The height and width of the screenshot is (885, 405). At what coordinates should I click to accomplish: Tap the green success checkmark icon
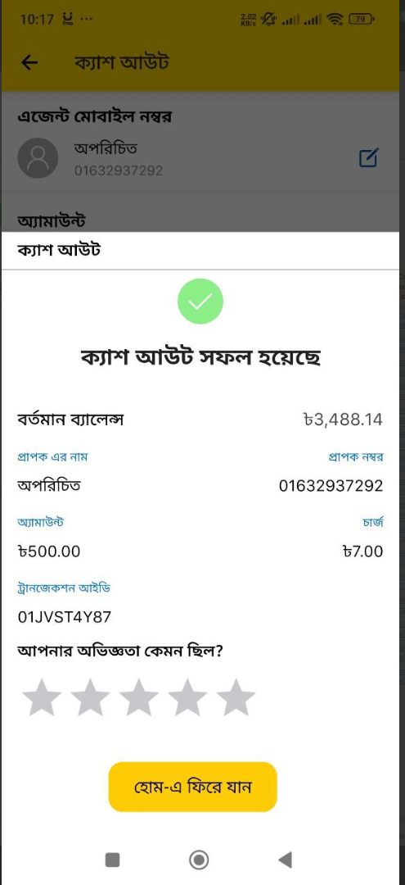[x=200, y=301]
